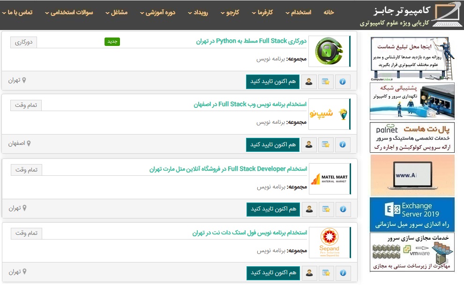Screen dimensions: 464x285
Task: Click the دورکاری job type tag
Action: (x=24, y=42)
